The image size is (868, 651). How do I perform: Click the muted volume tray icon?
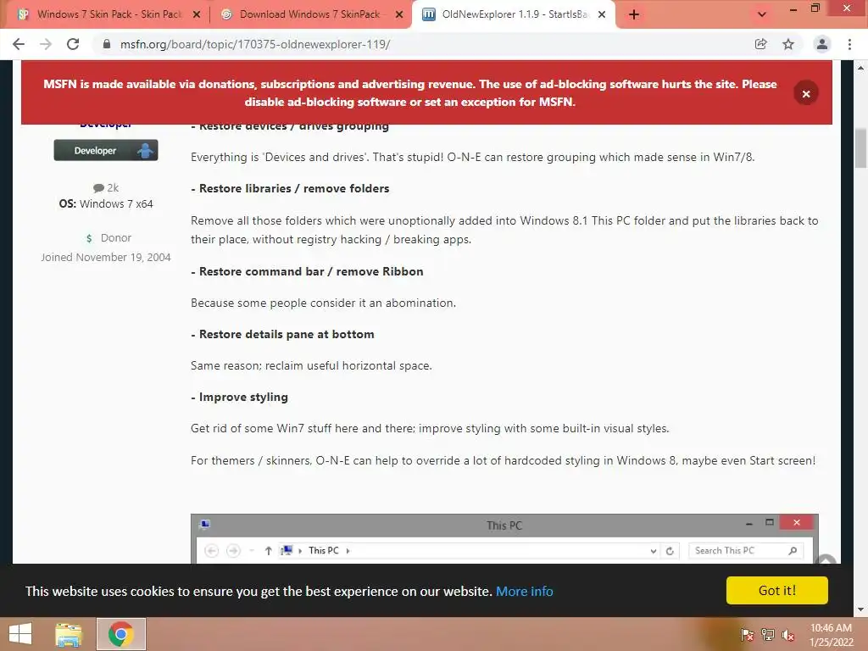[788, 635]
